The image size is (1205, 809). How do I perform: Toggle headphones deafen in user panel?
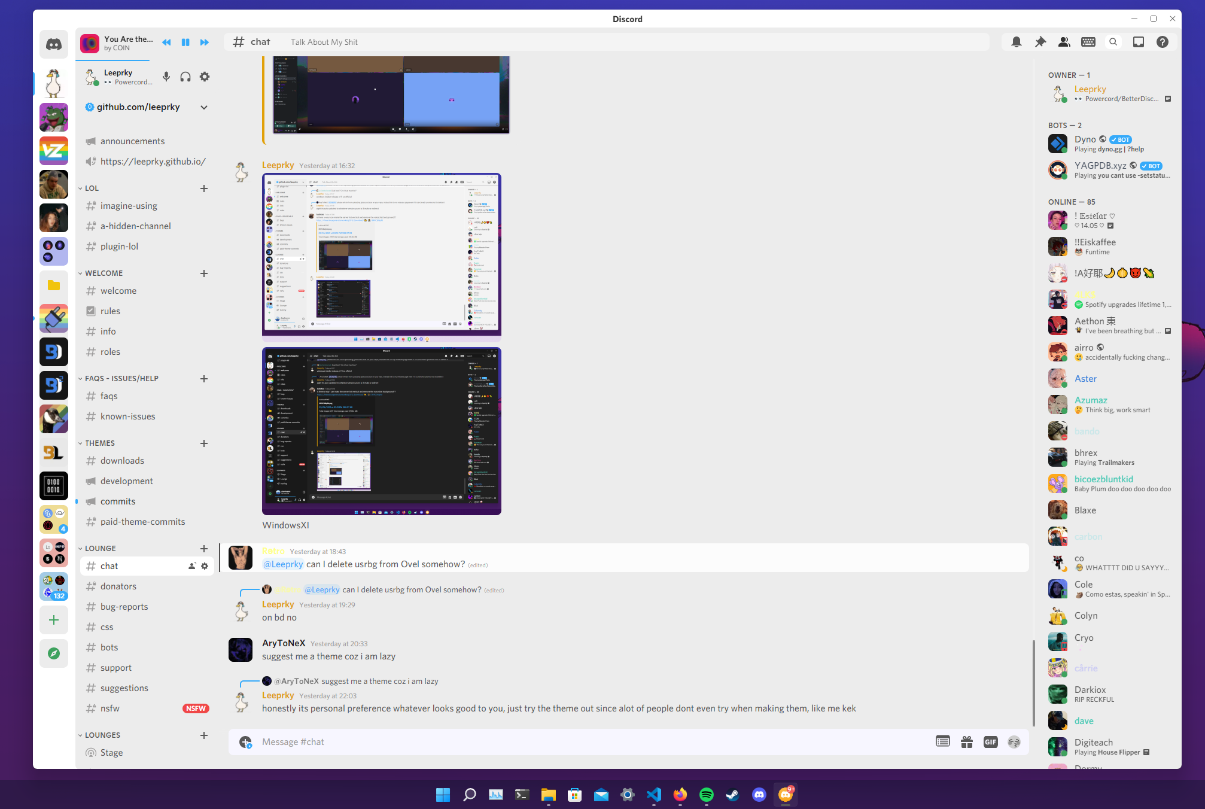pos(185,77)
